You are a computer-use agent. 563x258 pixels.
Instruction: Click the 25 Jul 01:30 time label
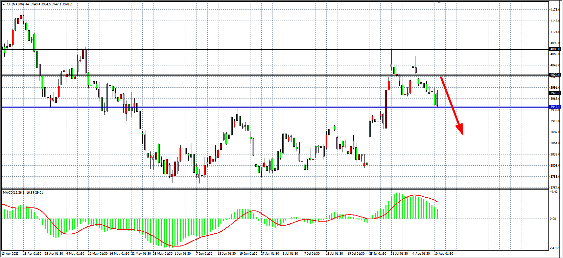[x=378, y=254]
